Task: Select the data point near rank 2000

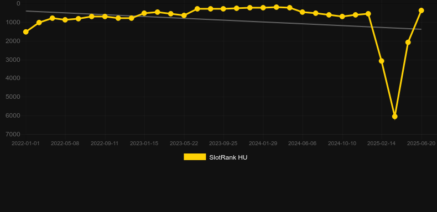Action: 408,43
